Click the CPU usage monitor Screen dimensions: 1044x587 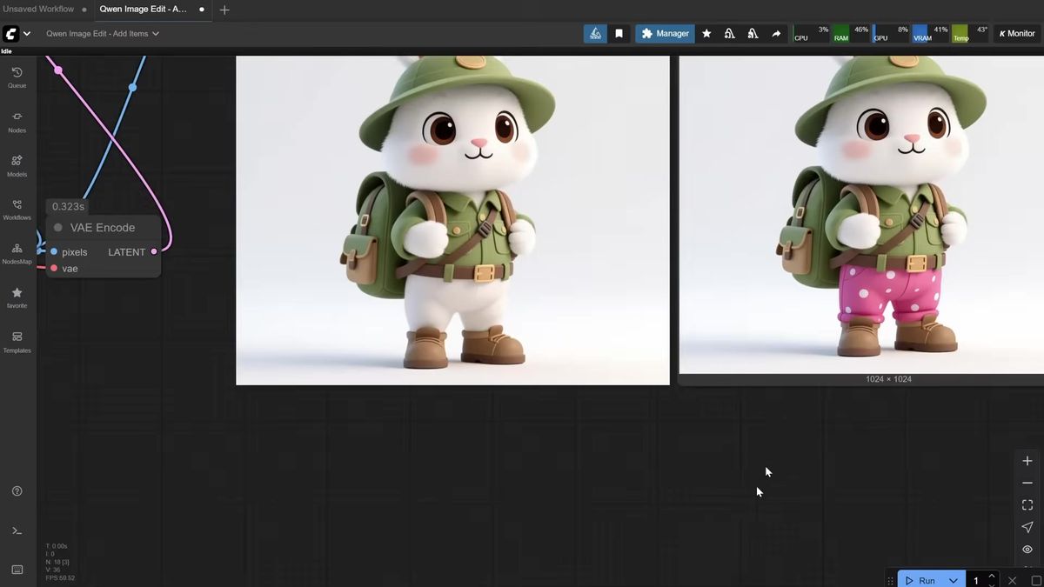point(811,34)
